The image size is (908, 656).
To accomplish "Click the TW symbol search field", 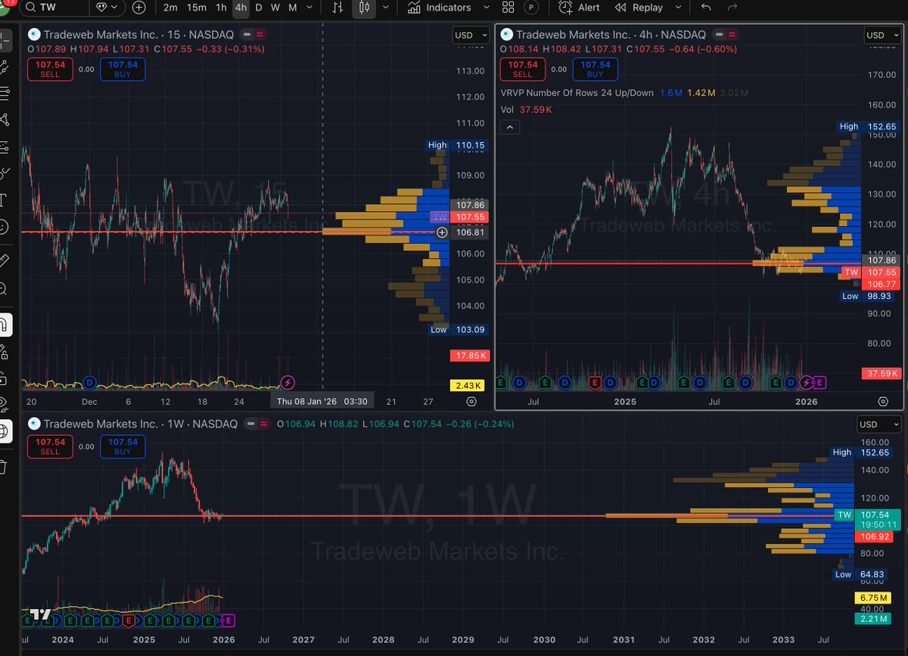I will point(54,8).
